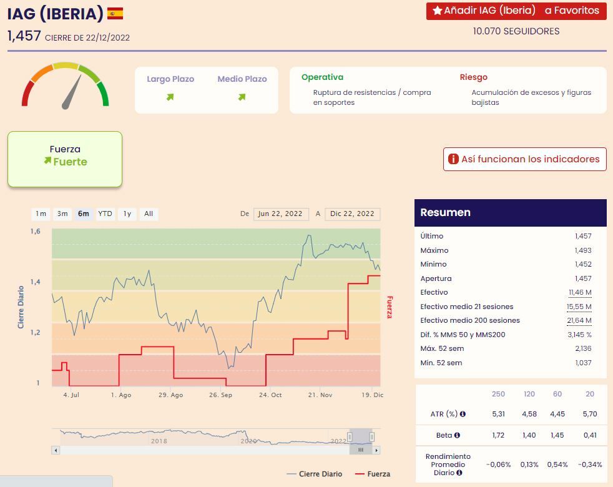The image size is (613, 487).
Task: Click the Acumulación de excesos description text
Action: click(531, 97)
